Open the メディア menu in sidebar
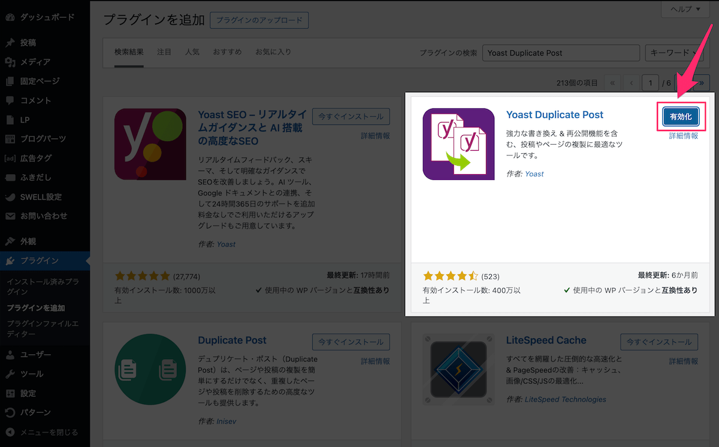Screen dimensions: 719x447 35,62
